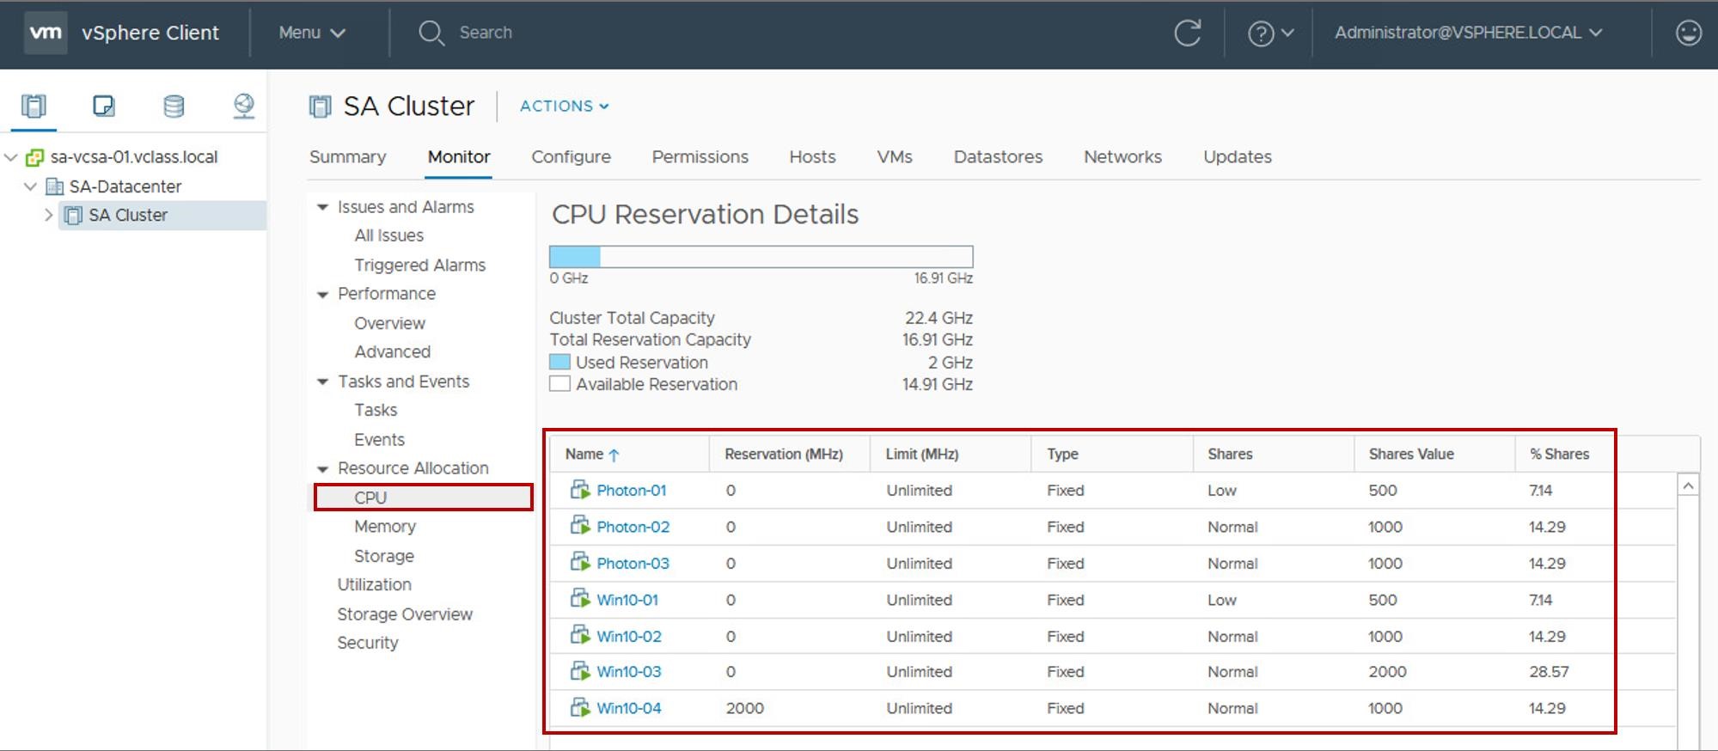
Task: Collapse the Tasks and Events section
Action: tap(323, 382)
